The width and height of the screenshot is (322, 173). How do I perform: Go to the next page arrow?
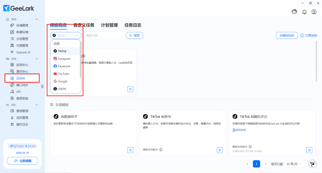(266, 164)
